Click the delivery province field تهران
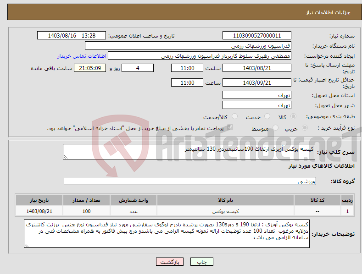Image resolution: width=362 pixels, height=274 pixels. (x=257, y=95)
